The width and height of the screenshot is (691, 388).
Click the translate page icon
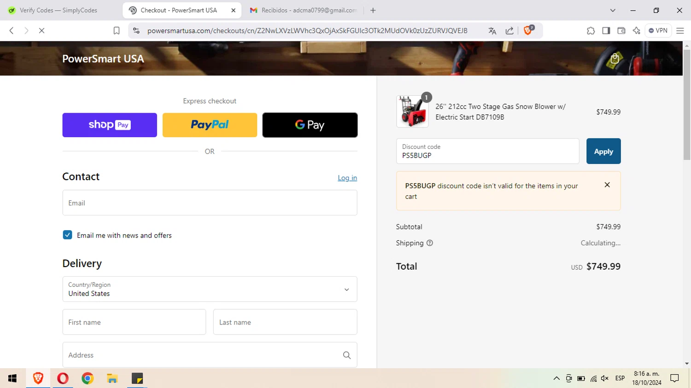[x=492, y=31]
